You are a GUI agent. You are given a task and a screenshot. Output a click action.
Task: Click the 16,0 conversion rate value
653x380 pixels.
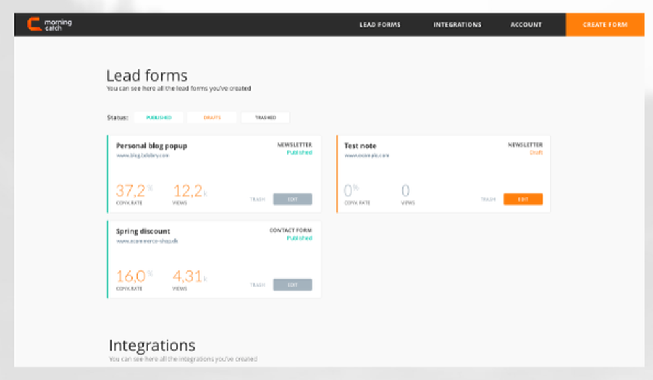click(x=131, y=276)
